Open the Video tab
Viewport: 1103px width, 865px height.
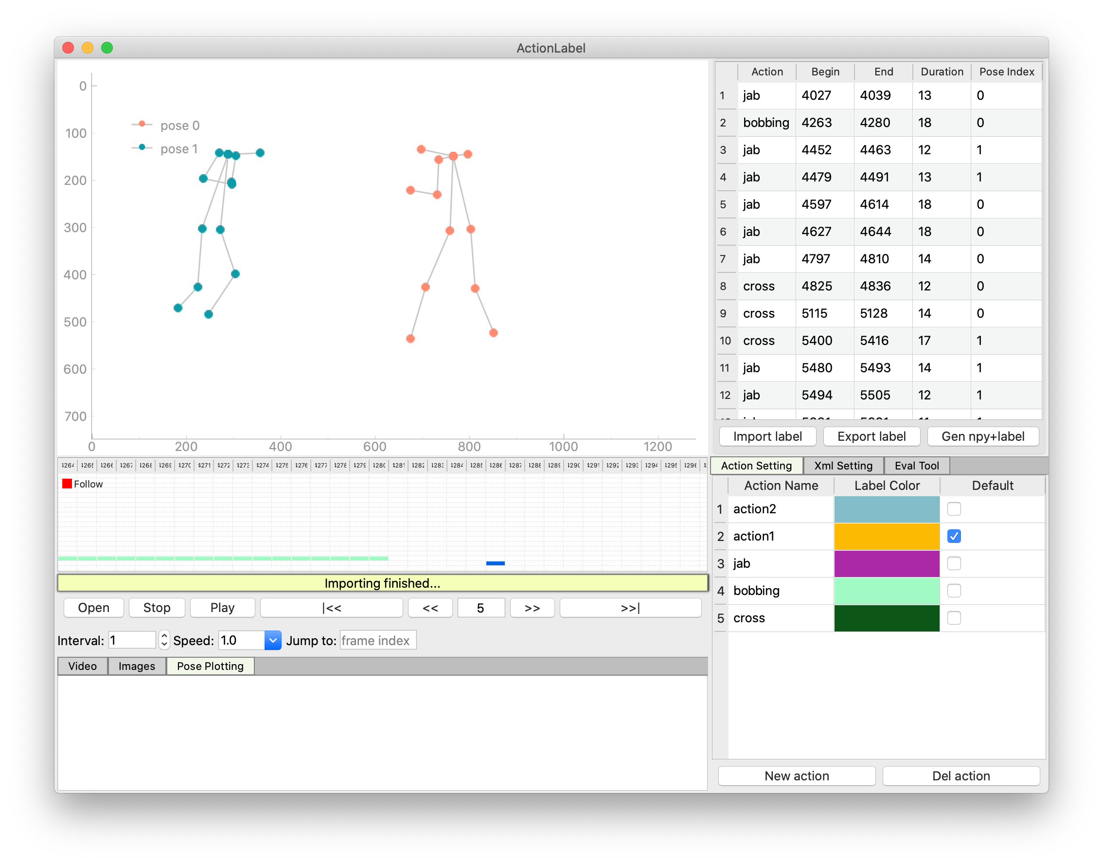click(83, 666)
